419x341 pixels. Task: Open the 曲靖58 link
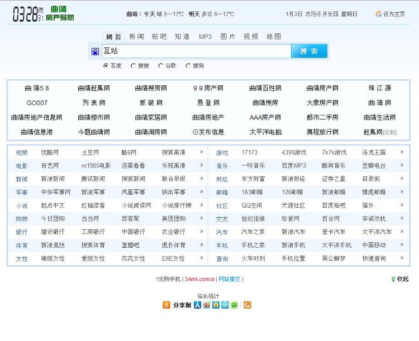pos(37,88)
